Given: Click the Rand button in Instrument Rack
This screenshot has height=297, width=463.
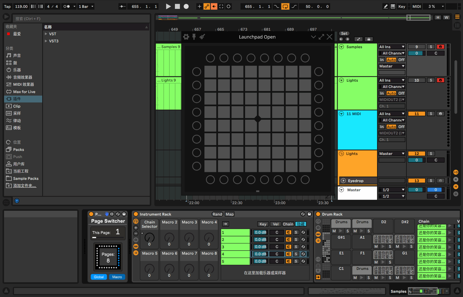Looking at the screenshot, I should tap(217, 214).
